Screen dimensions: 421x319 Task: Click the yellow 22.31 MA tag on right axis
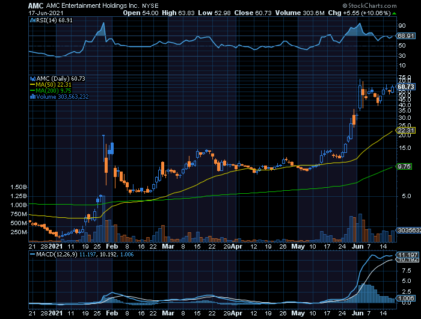coord(406,131)
